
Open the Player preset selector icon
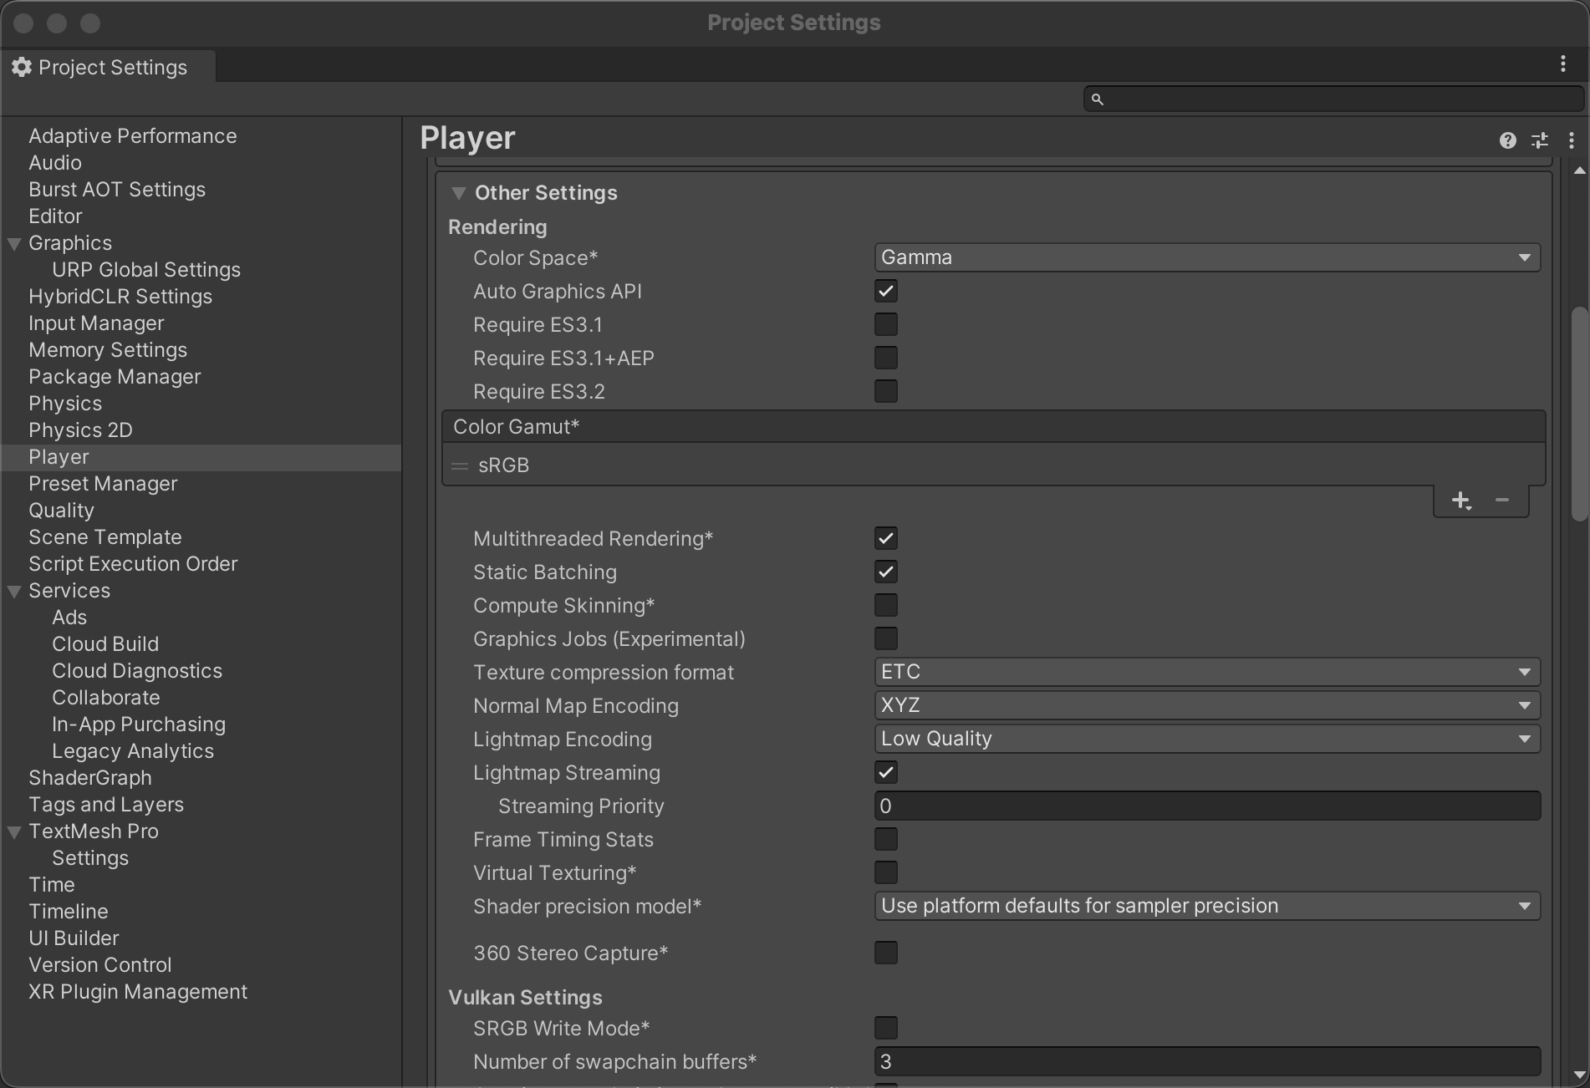pos(1540,140)
